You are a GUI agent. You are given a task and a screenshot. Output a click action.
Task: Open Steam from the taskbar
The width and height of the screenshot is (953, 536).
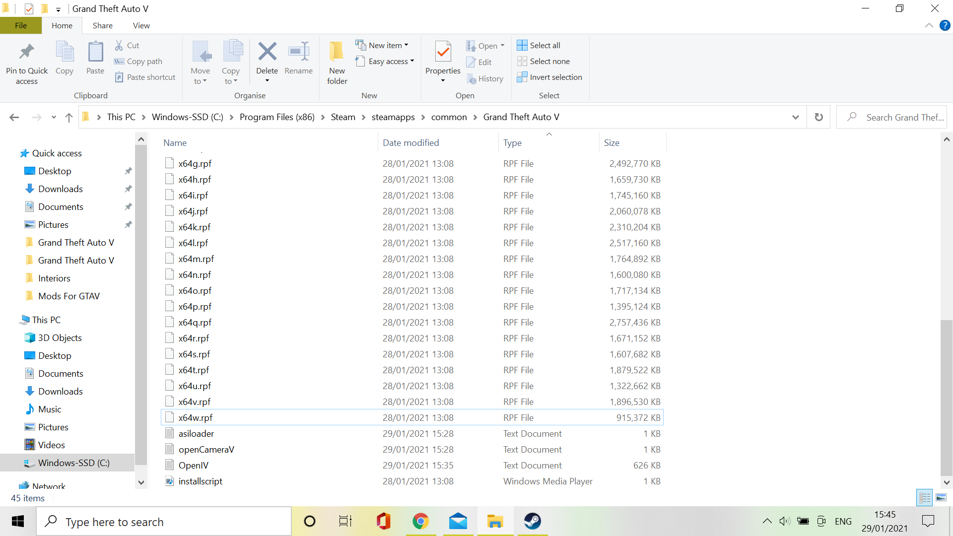pyautogui.click(x=533, y=521)
